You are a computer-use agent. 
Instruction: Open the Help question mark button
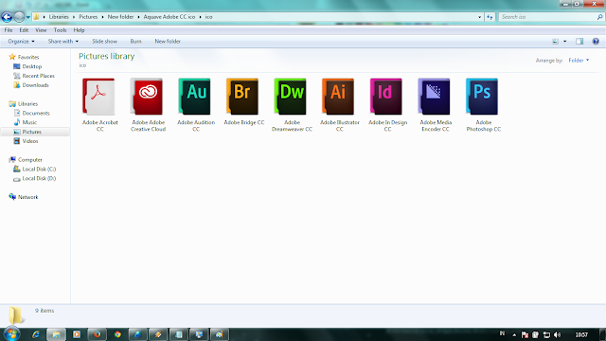[x=596, y=42]
